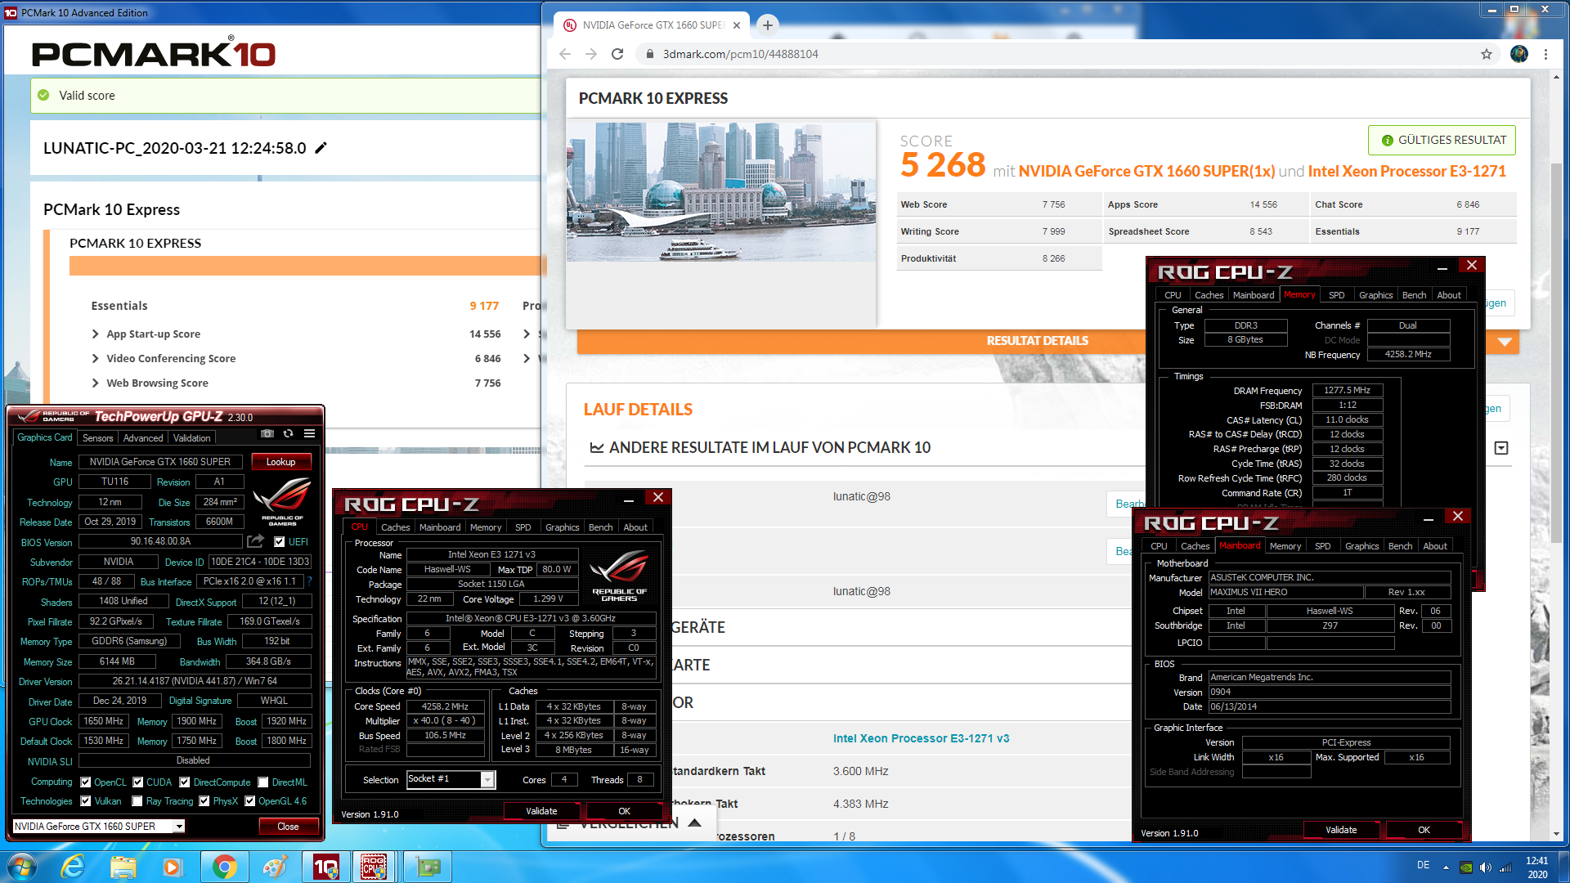Toggle the DirectCompute checkbox

[185, 782]
